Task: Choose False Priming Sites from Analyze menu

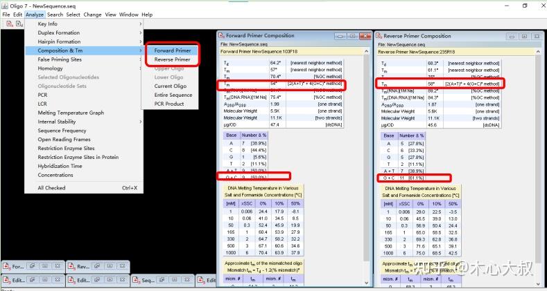Action: point(84,59)
